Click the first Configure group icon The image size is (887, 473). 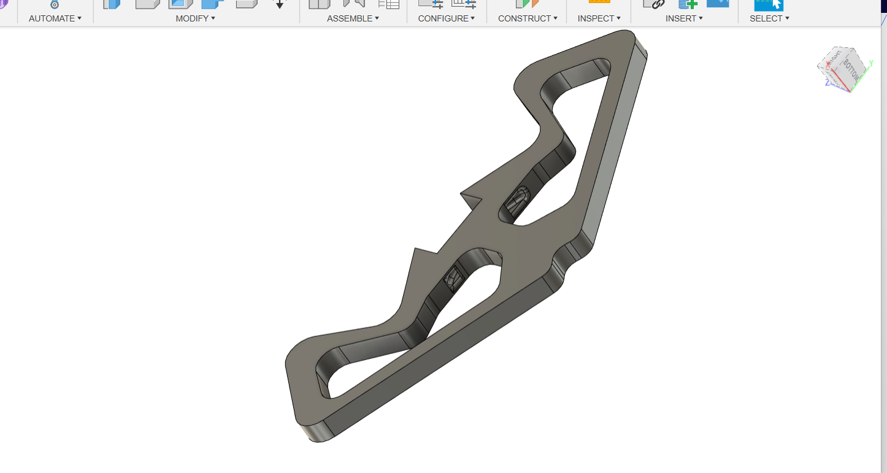(x=431, y=3)
